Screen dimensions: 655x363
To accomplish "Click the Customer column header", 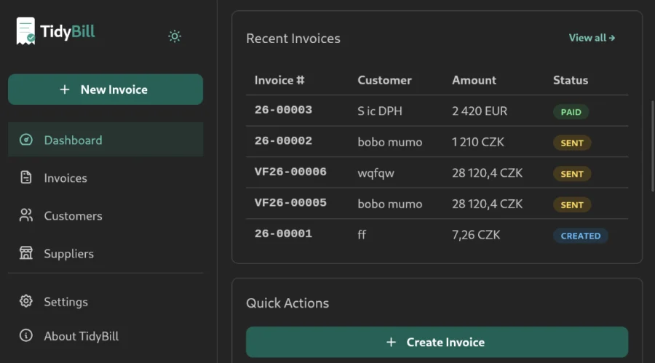I will (384, 80).
